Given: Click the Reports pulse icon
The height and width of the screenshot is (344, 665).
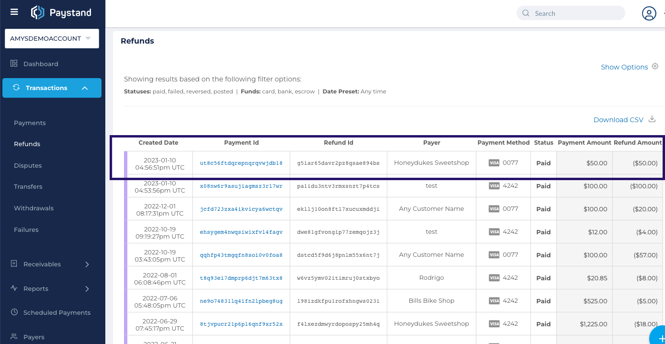Looking at the screenshot, I should (14, 288).
